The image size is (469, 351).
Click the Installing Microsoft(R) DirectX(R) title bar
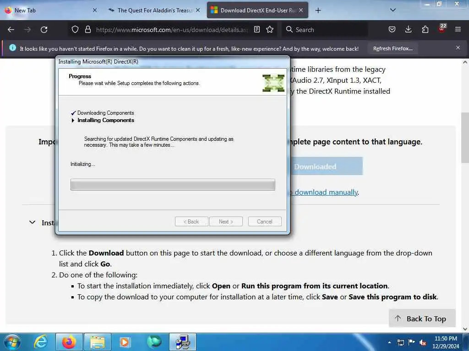[173, 62]
